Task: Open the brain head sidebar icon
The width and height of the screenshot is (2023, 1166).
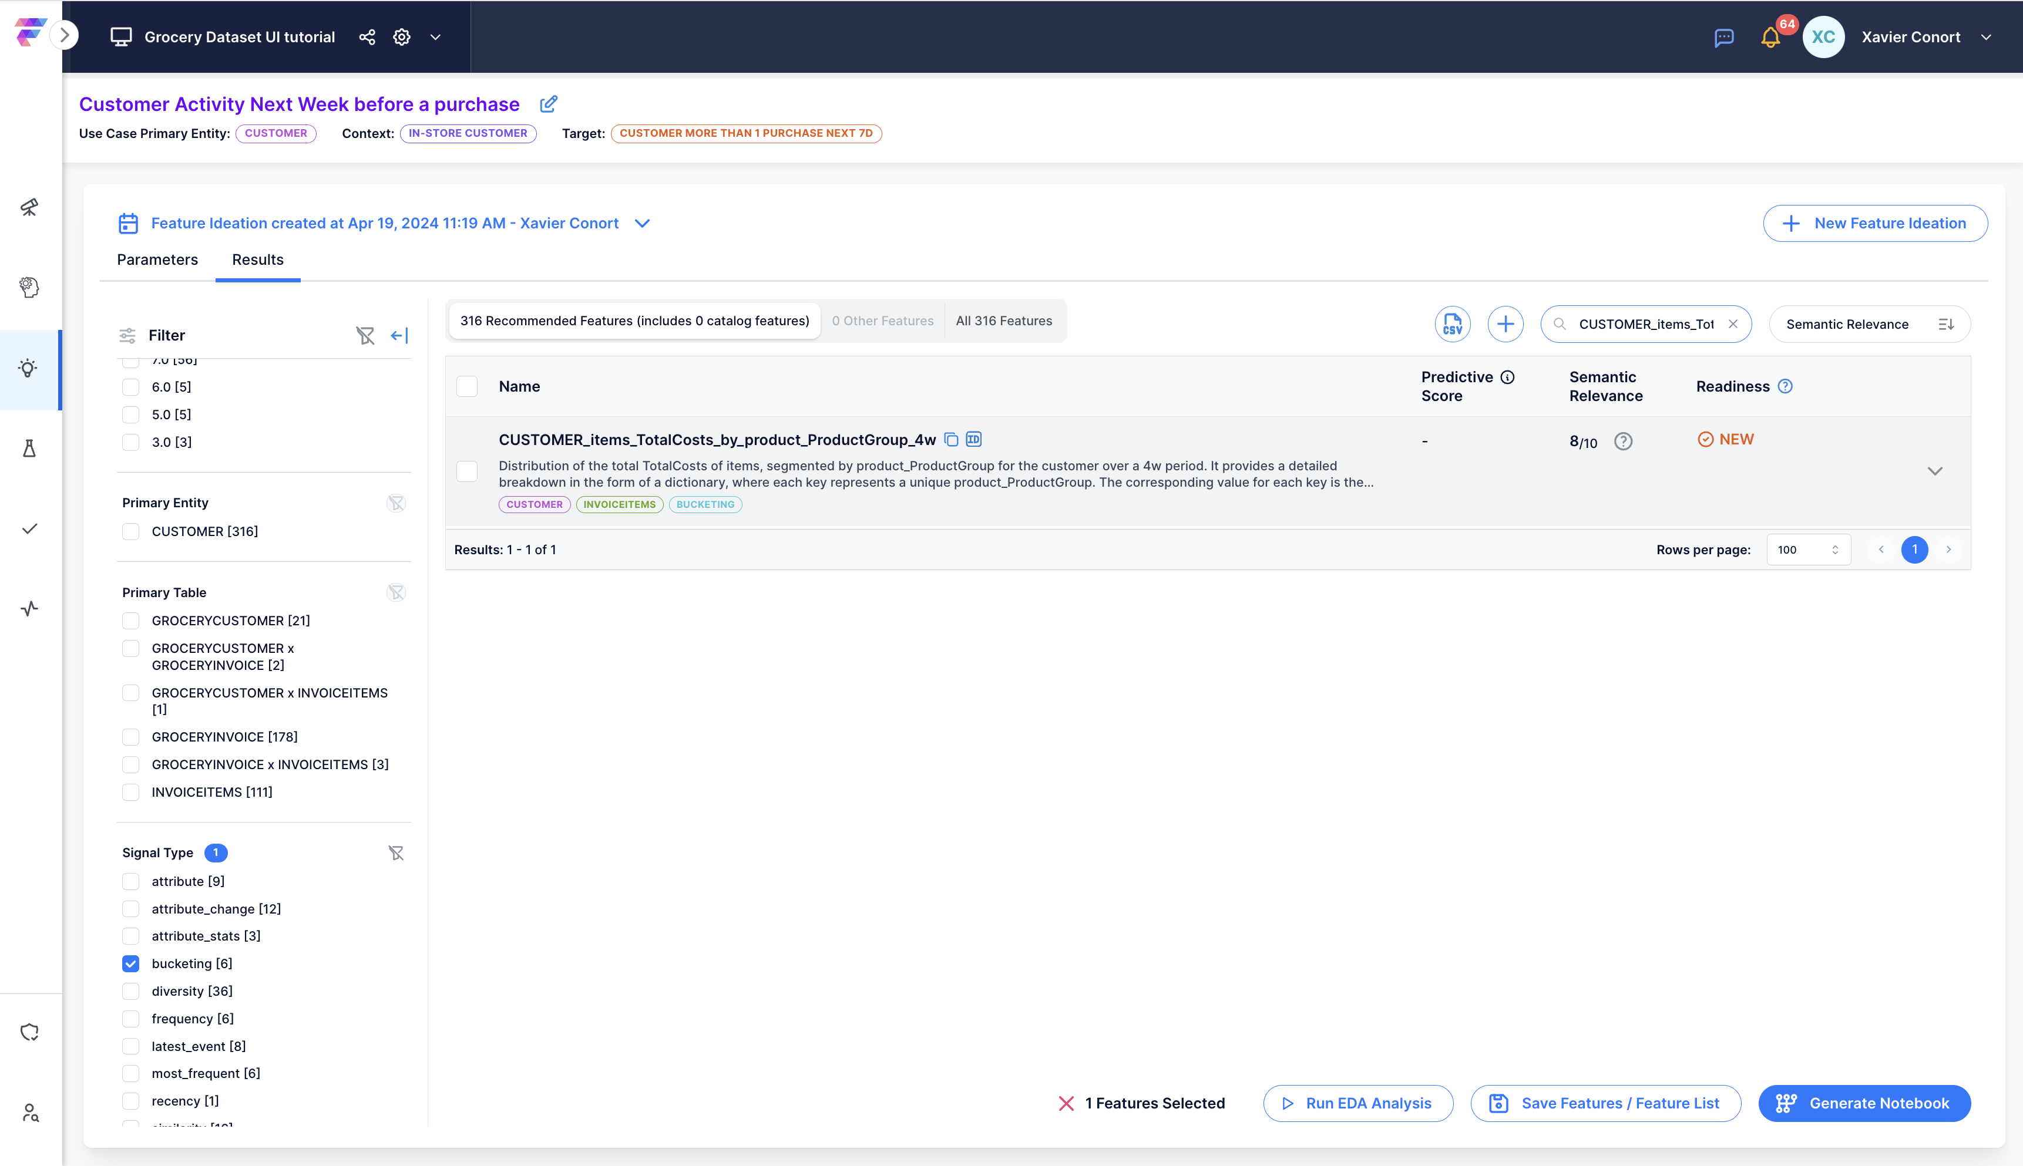Action: click(29, 288)
